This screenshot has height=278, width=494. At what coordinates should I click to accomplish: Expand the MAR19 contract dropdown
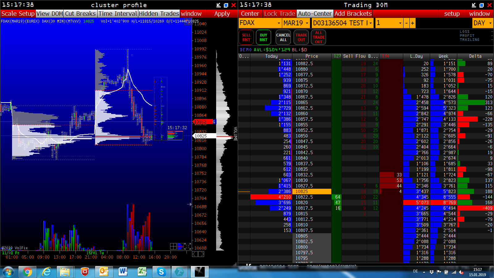(x=296, y=23)
